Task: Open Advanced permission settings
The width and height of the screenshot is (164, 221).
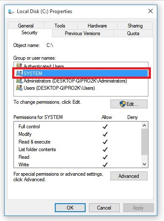Action: click(129, 176)
